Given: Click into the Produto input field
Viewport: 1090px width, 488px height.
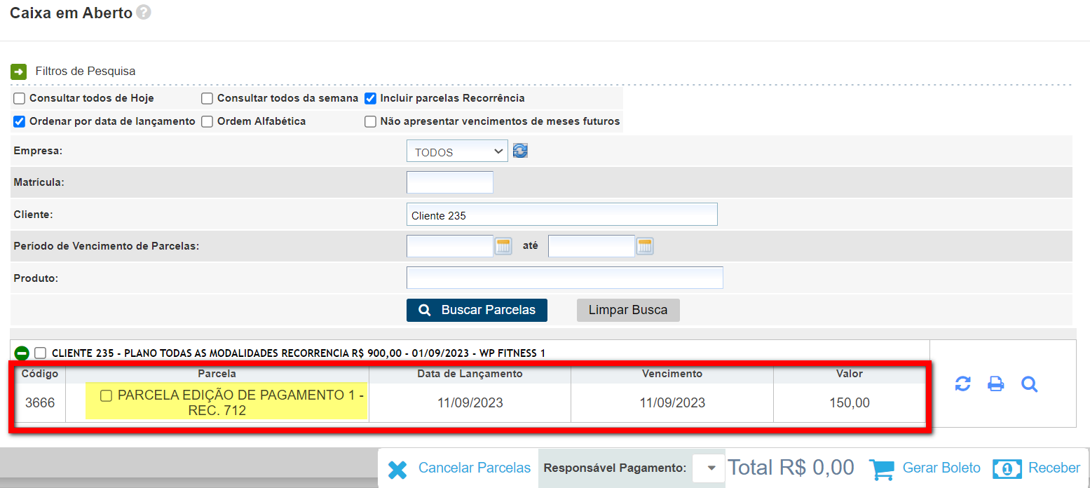Looking at the screenshot, I should coord(564,278).
